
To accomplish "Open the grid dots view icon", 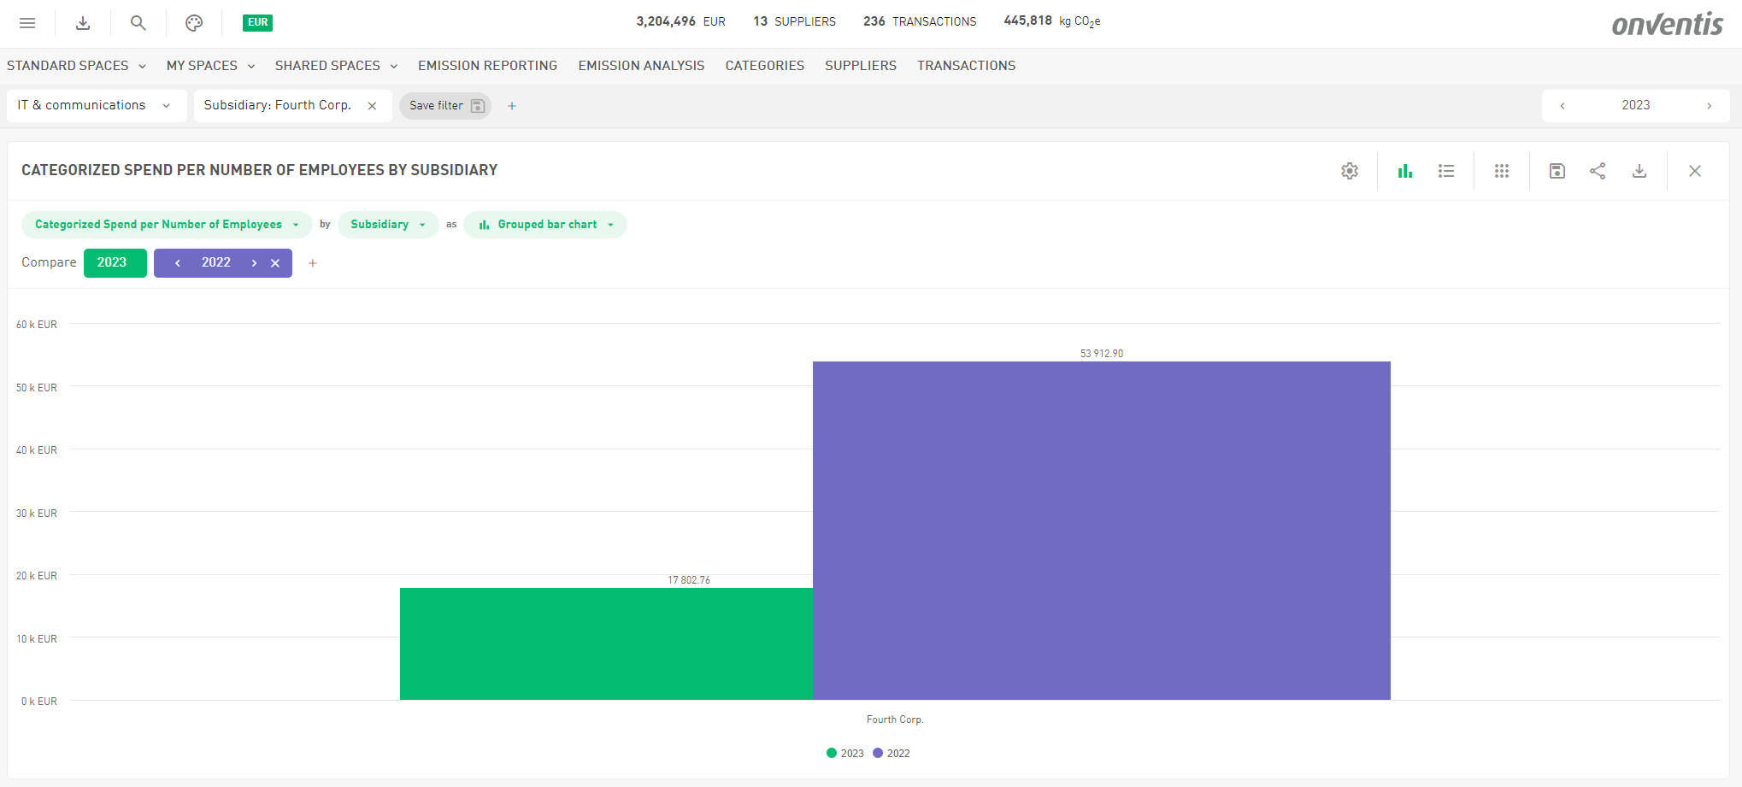I will click(1502, 171).
